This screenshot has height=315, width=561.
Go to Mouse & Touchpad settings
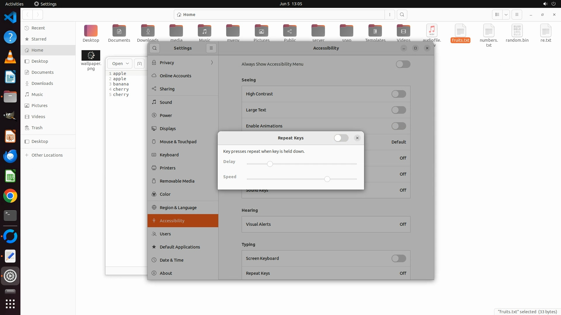pos(178,142)
